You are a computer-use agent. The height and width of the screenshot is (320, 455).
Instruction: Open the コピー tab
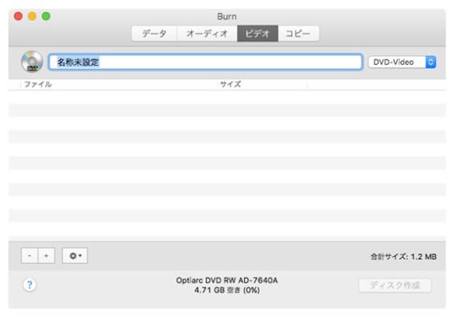coord(299,34)
